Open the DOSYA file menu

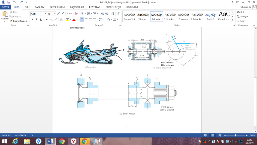coord(6,7)
